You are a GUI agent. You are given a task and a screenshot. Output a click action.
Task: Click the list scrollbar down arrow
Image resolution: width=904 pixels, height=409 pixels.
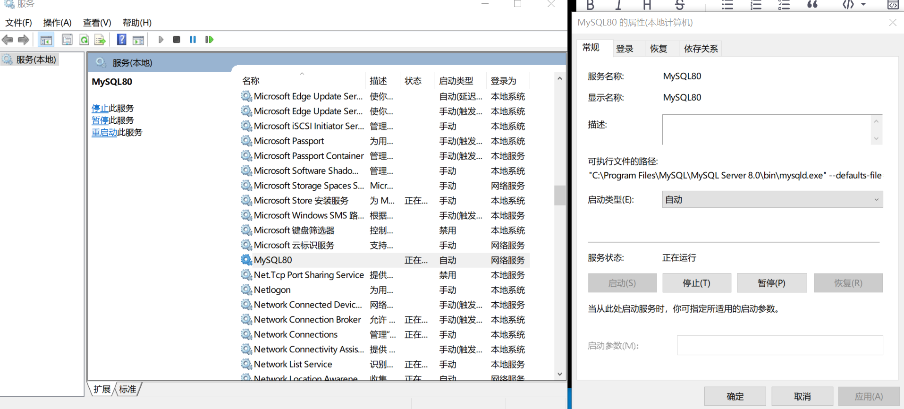point(559,374)
